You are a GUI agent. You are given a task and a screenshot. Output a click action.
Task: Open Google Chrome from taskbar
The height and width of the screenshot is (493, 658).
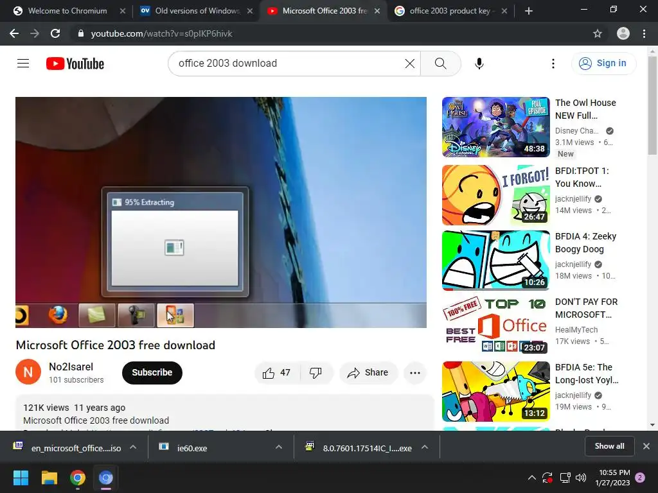(78, 478)
